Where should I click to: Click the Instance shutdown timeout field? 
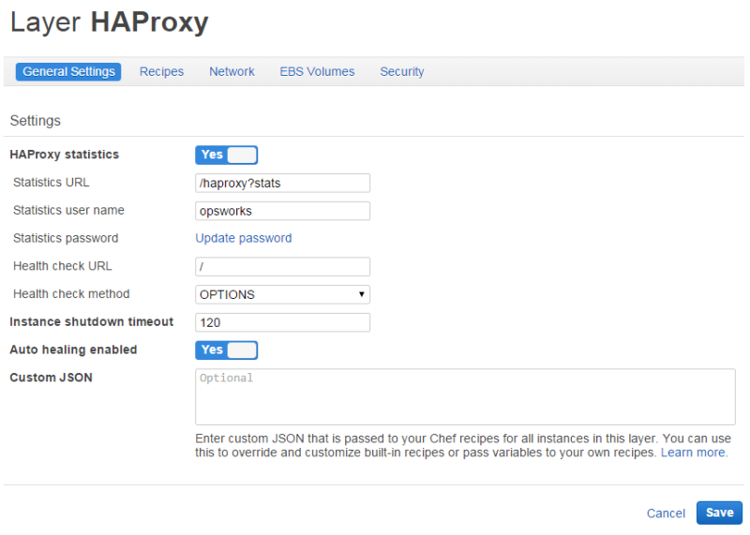tap(283, 322)
